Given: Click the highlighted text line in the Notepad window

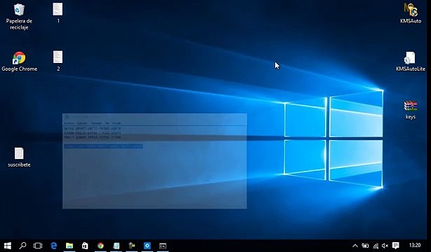Looking at the screenshot, I should (x=103, y=146).
